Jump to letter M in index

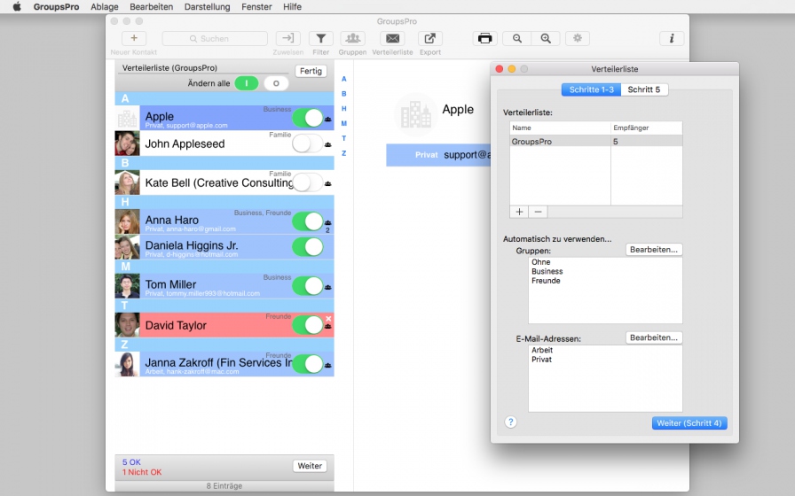coord(343,123)
